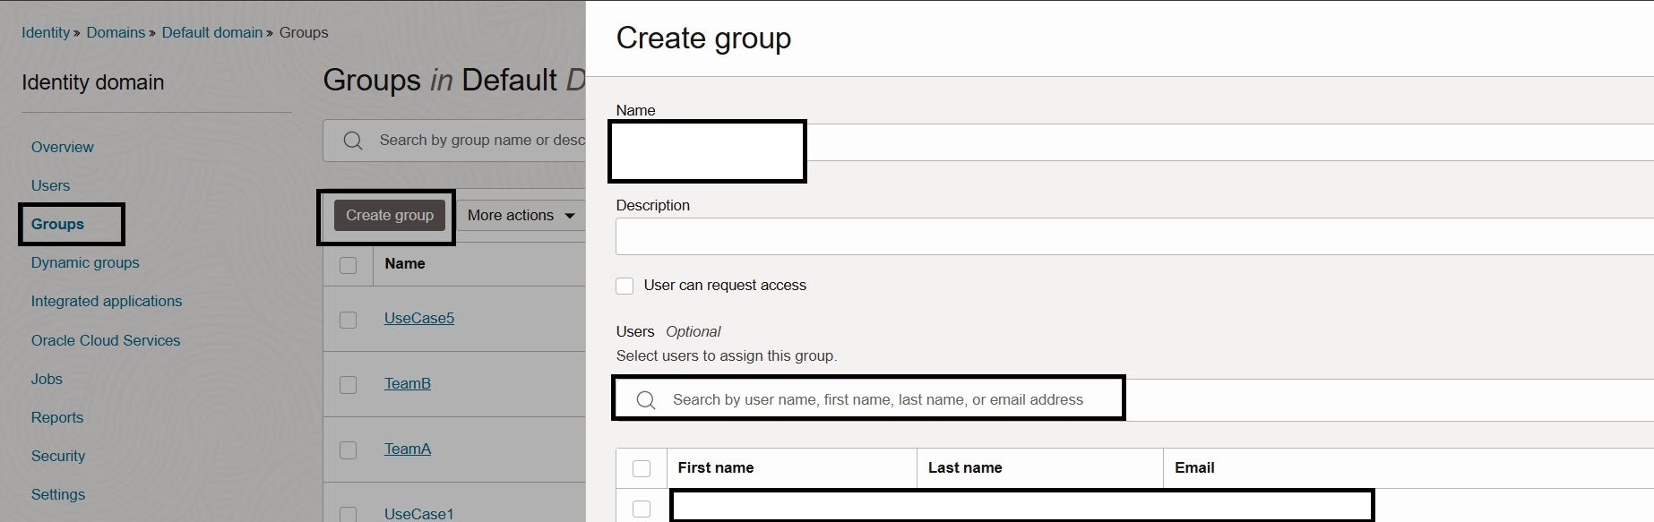Open the TeamB group link

coord(408,384)
